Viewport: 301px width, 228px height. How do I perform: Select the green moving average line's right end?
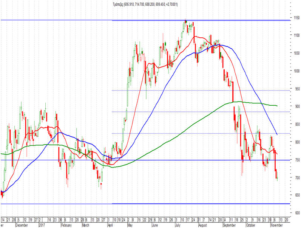pyautogui.click(x=276, y=106)
